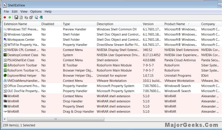Viewport: 222px width, 130px height.
Task: Open the Properties toolbar icon
Action: 31,17
